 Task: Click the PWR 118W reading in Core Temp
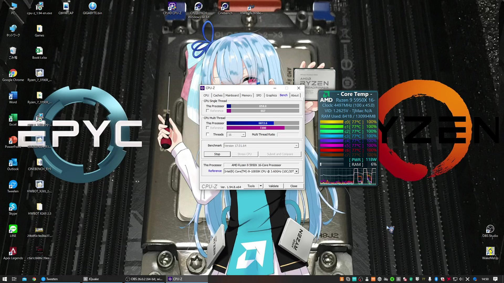[363, 159]
